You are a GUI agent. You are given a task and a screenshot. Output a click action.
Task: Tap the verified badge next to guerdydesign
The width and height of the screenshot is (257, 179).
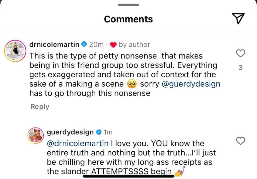click(x=99, y=132)
